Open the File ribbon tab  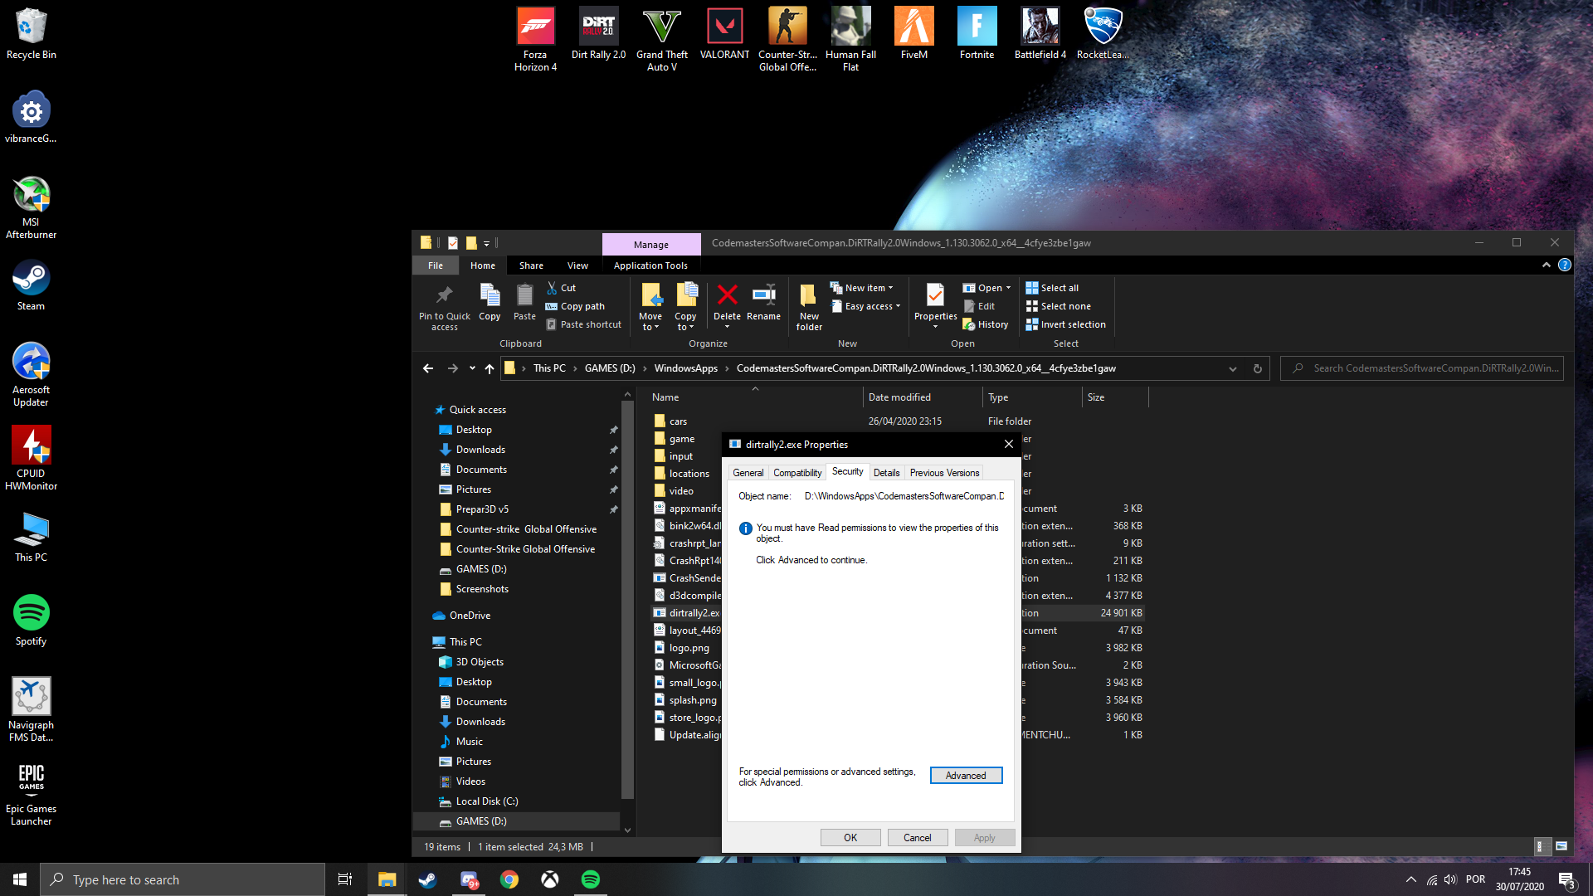coord(436,265)
